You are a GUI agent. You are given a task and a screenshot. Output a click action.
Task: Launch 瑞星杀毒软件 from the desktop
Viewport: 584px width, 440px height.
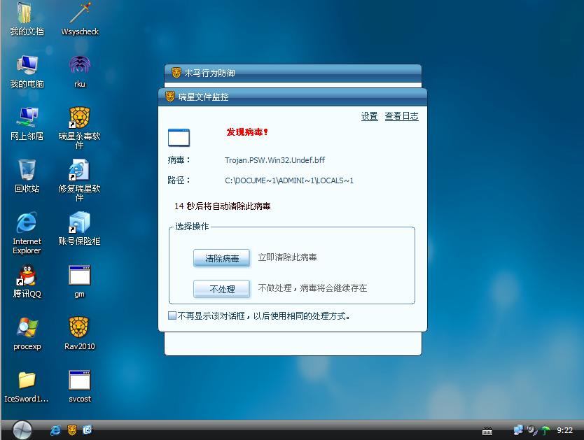[80, 128]
